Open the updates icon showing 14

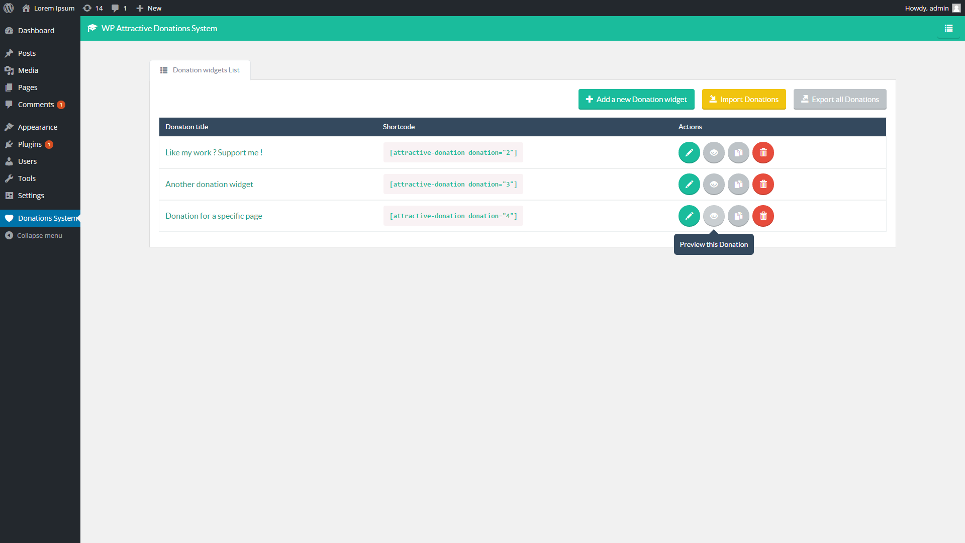(93, 8)
